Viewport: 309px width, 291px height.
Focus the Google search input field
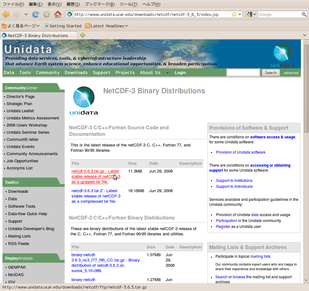click(279, 14)
